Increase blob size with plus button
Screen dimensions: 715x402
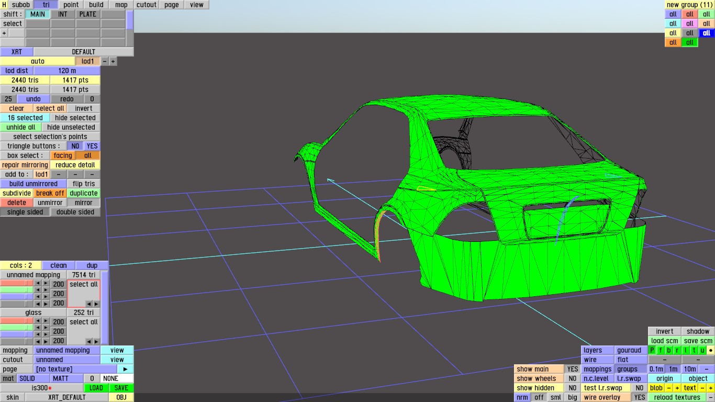click(677, 388)
